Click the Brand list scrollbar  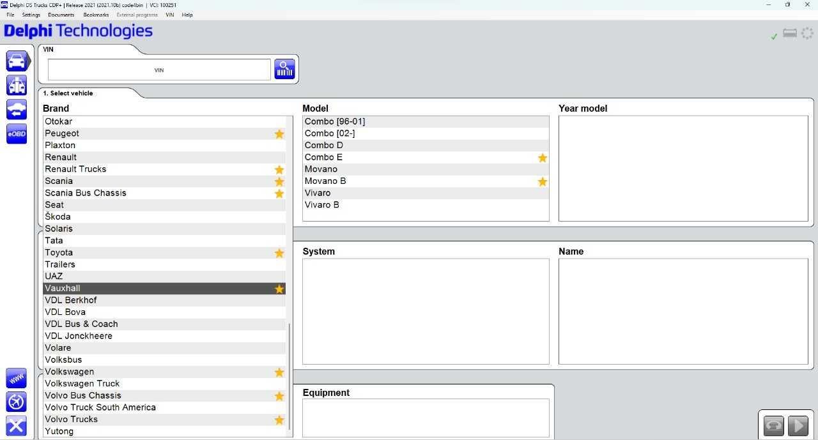pyautogui.click(x=289, y=377)
